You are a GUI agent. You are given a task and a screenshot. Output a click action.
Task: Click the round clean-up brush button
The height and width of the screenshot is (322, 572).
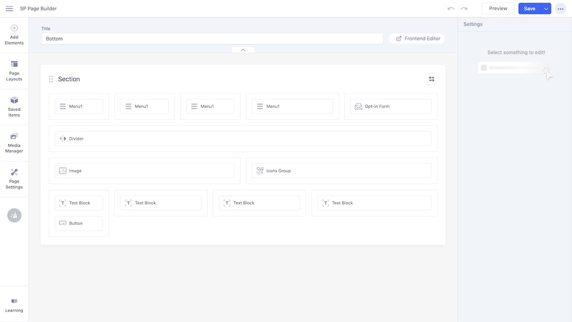click(14, 215)
